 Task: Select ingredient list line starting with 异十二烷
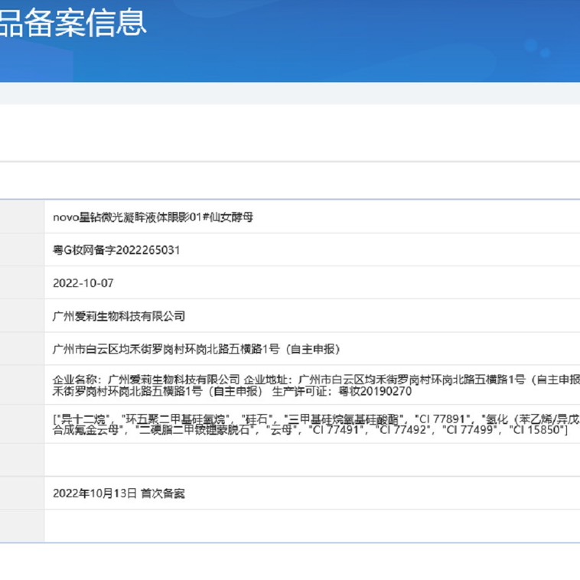[x=316, y=419]
